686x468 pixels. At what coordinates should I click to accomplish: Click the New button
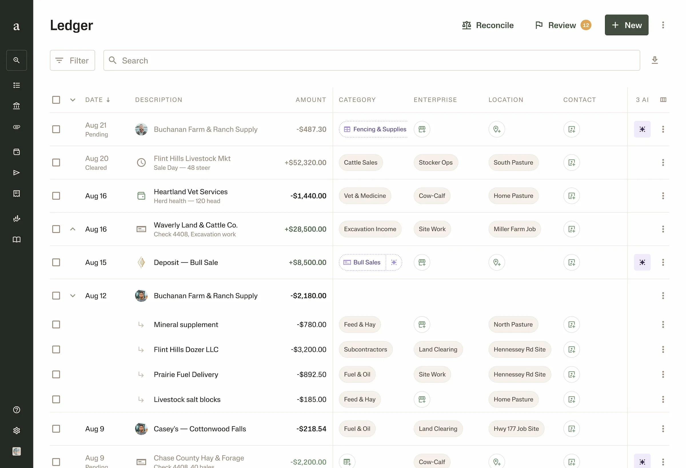626,25
